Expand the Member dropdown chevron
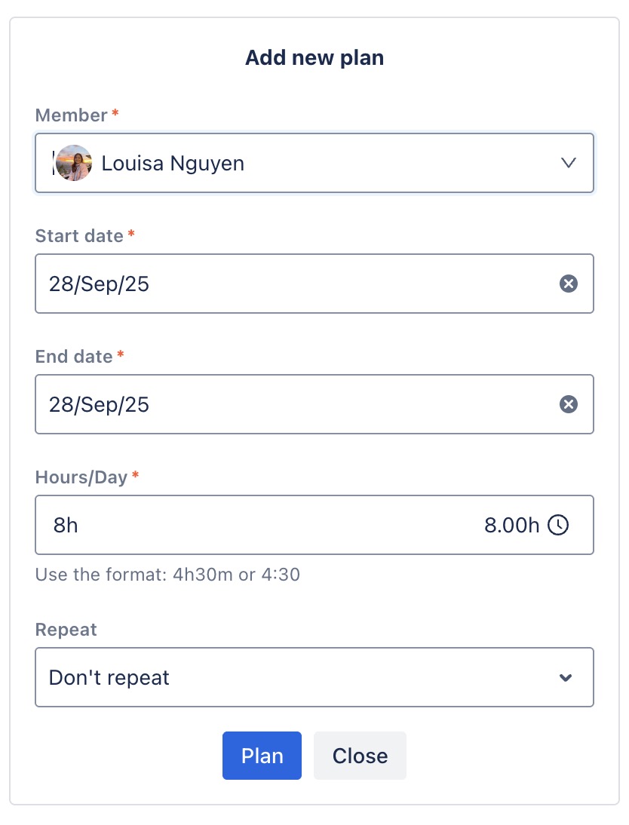Screen dimensions: 629x825 569,163
